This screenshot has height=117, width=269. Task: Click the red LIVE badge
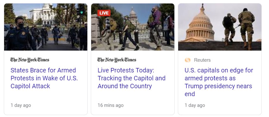[104, 13]
